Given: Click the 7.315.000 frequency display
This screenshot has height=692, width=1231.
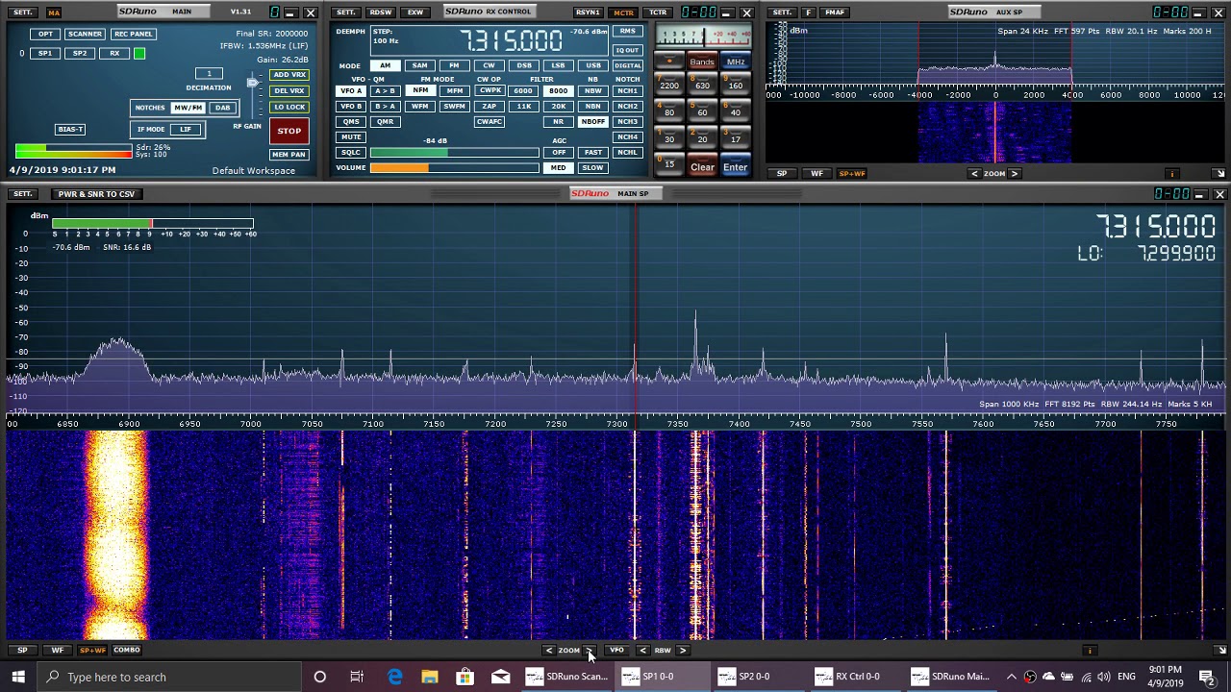Looking at the screenshot, I should pyautogui.click(x=511, y=41).
